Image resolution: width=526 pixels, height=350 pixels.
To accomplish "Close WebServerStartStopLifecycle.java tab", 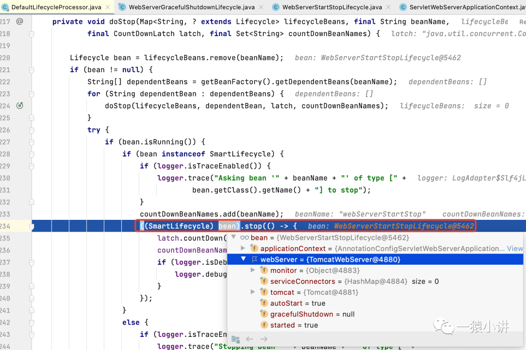I will tap(388, 7).
